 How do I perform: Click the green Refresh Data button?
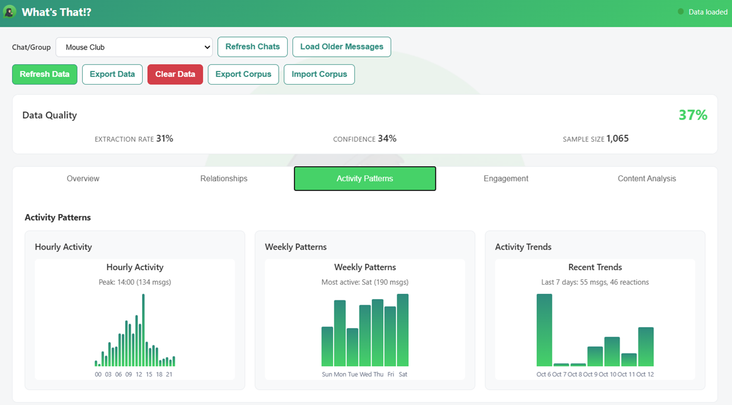coord(45,74)
